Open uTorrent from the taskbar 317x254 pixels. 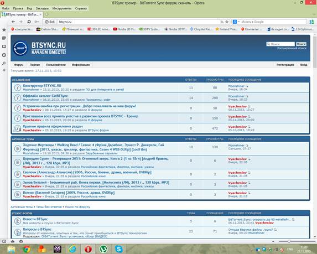pos(103,249)
